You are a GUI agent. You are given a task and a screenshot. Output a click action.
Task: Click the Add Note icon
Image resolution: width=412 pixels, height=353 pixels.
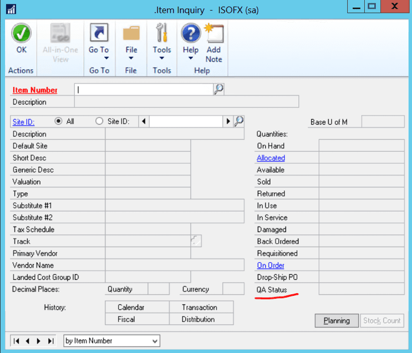pos(213,35)
